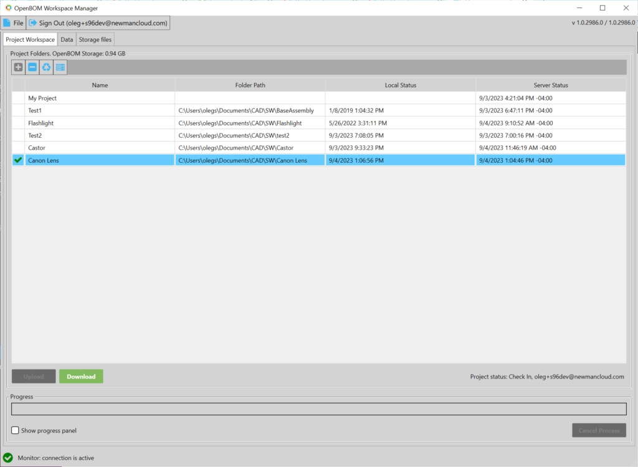Remove project using the blue minus icon

32,67
